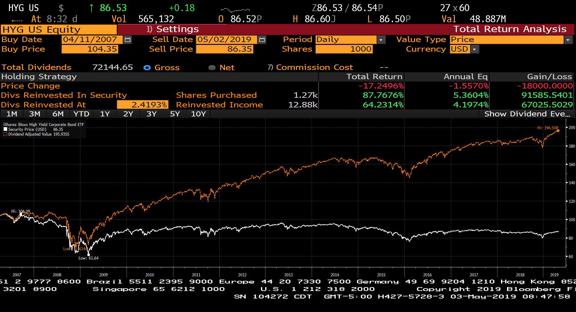Select the 5Y time range tab
Viewport: 576px width, 312px height.
coord(175,114)
